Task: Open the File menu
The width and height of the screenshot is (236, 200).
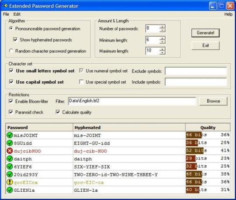Action: [x=6, y=14]
